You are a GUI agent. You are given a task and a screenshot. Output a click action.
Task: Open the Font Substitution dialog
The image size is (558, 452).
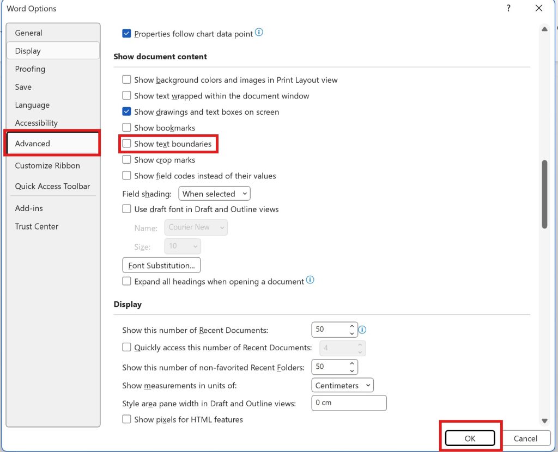pyautogui.click(x=161, y=265)
